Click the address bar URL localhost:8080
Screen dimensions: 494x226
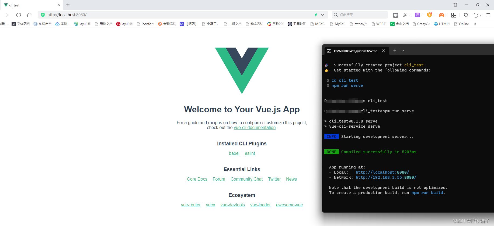(67, 15)
